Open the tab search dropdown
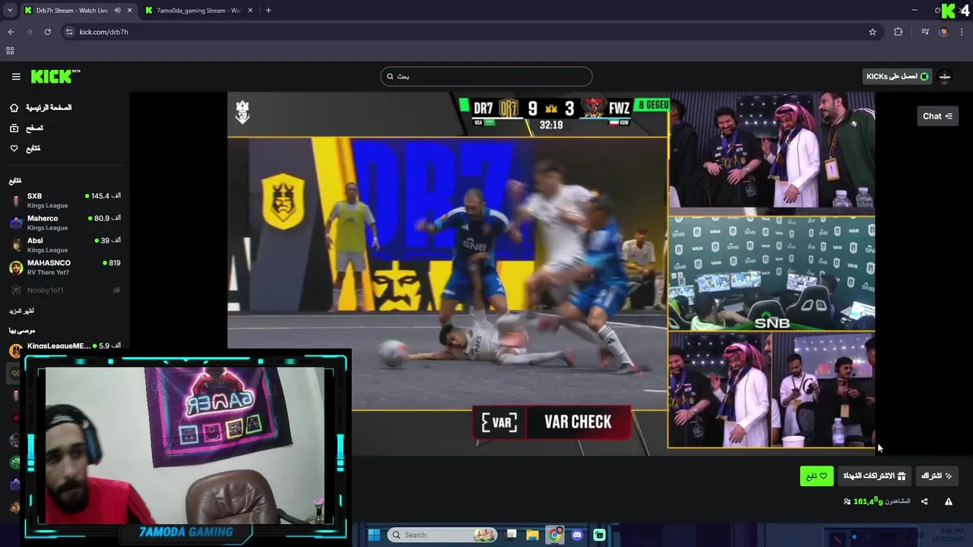Image resolution: width=973 pixels, height=547 pixels. click(x=9, y=11)
